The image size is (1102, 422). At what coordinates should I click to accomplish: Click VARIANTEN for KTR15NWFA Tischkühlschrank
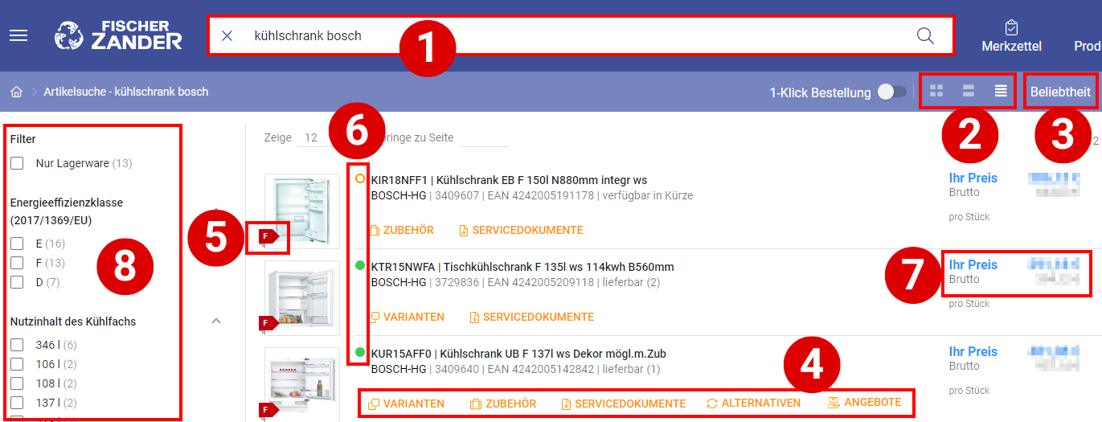point(407,318)
